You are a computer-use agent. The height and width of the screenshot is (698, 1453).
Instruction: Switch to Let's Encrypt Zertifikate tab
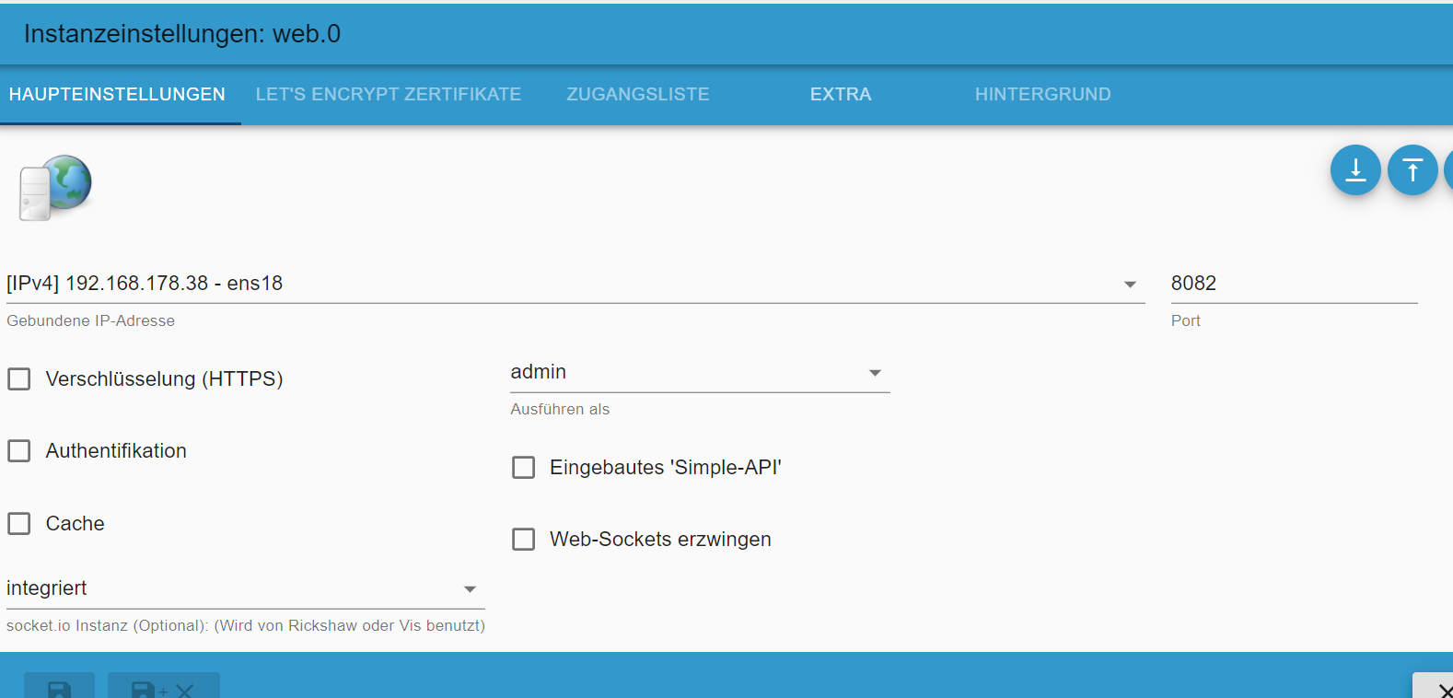(x=389, y=94)
